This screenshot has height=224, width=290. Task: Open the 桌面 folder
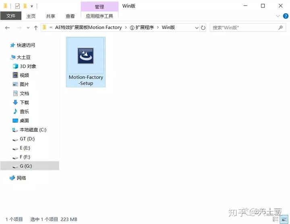click(25, 121)
